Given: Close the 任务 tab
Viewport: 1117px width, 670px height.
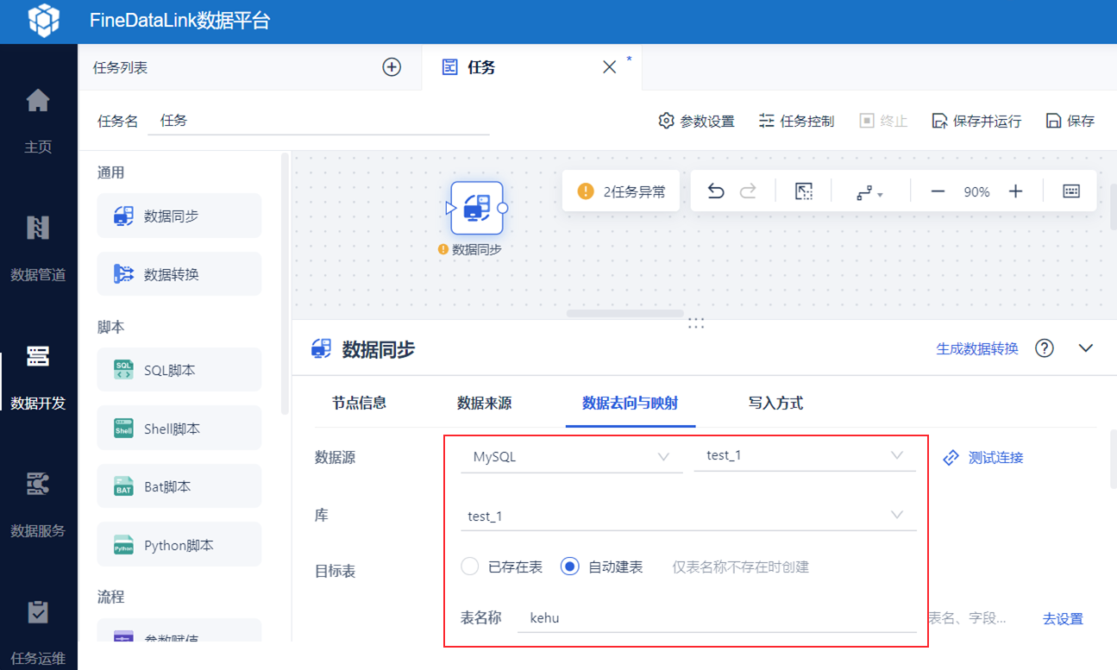Looking at the screenshot, I should tap(609, 67).
